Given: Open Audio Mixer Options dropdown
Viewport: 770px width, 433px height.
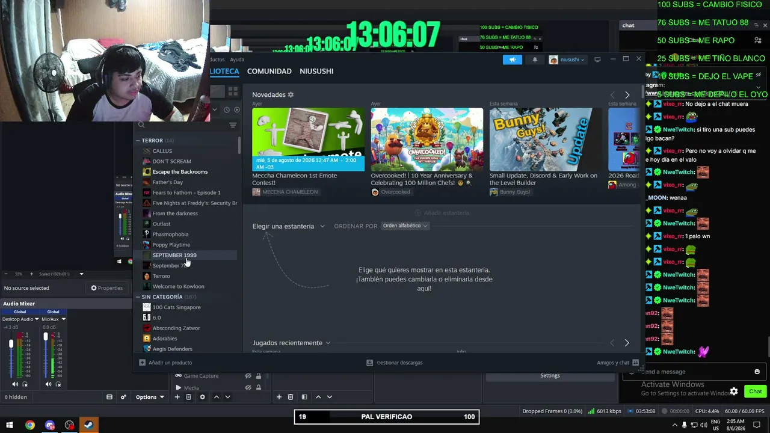Looking at the screenshot, I should (150, 397).
